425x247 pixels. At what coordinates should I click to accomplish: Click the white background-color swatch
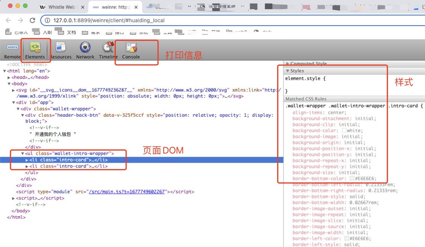tap(344, 130)
